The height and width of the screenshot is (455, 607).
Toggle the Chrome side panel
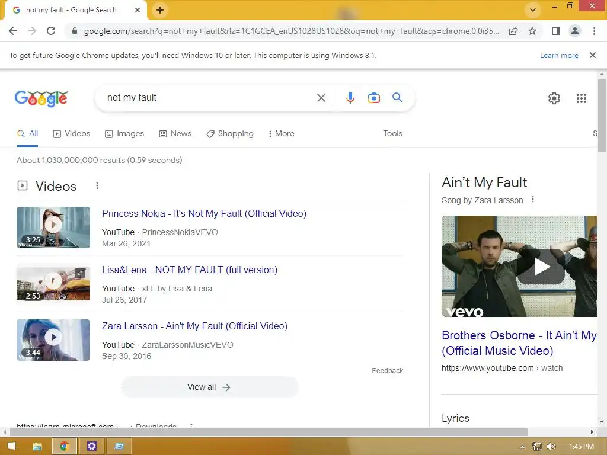(555, 31)
